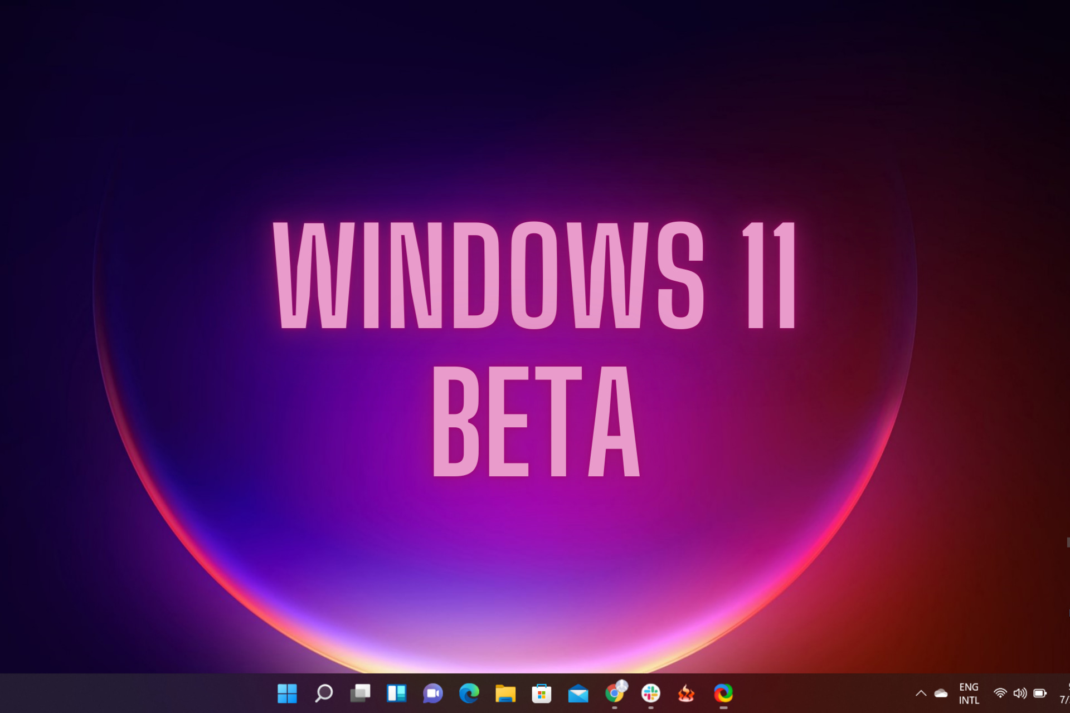The image size is (1070, 713).
Task: Open OneDrive cloud tray icon
Action: [x=941, y=694]
